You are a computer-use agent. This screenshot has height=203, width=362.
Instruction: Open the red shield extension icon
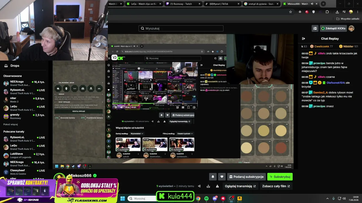(x=307, y=12)
